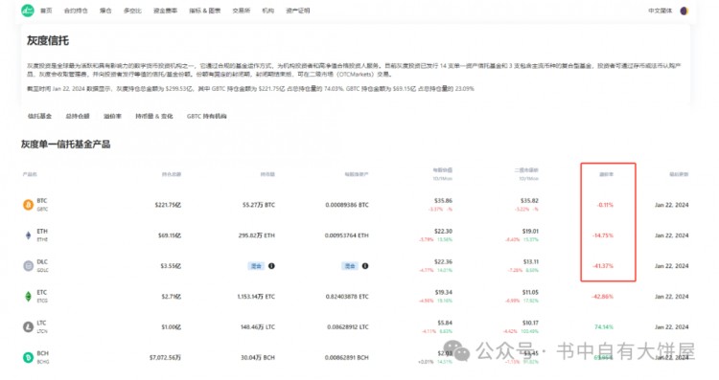
Task: Click the $3.55亿 holdings value for DLC
Action: (x=171, y=266)
